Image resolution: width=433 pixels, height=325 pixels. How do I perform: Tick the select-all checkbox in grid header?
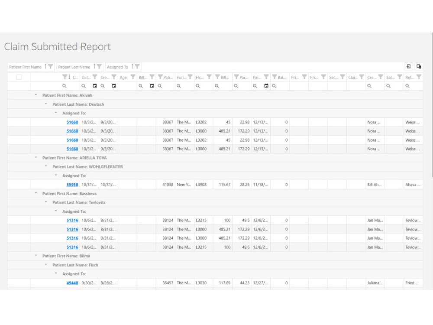(x=19, y=77)
